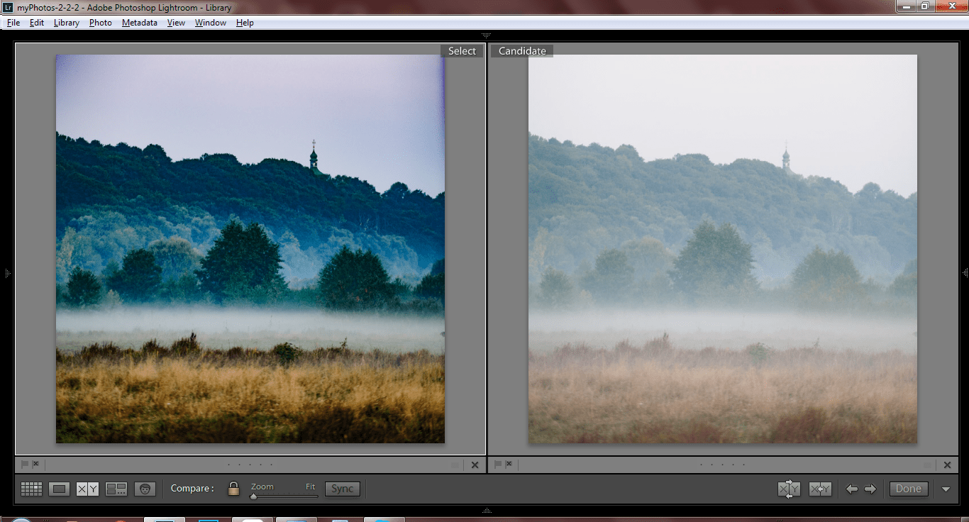Expand the hidden top panel
The height and width of the screenshot is (522, 969).
[x=486, y=35]
